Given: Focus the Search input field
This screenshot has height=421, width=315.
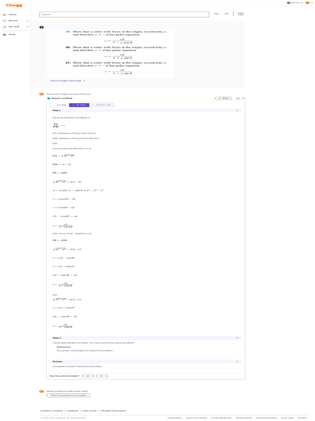Looking at the screenshot, I should [x=124, y=14].
